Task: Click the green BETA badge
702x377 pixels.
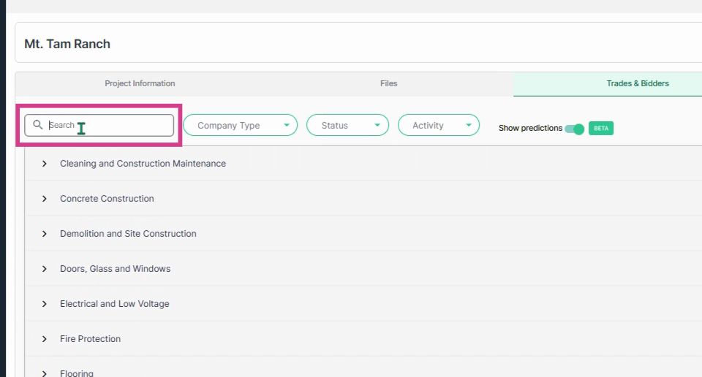Action: coord(601,129)
